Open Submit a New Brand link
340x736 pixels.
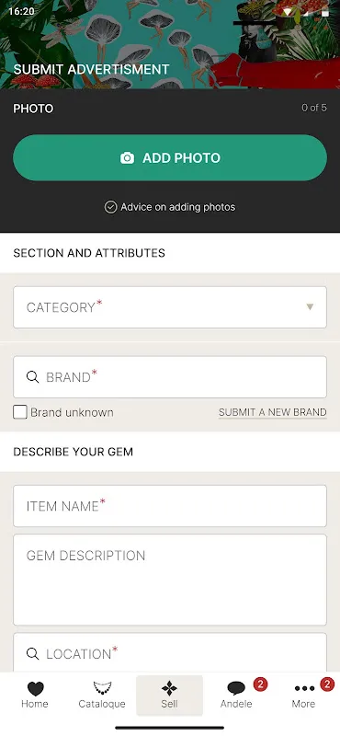point(273,412)
